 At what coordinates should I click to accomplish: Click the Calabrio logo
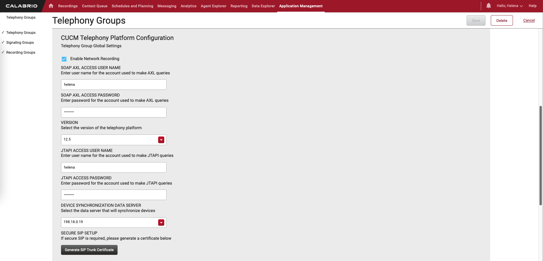[x=22, y=6]
